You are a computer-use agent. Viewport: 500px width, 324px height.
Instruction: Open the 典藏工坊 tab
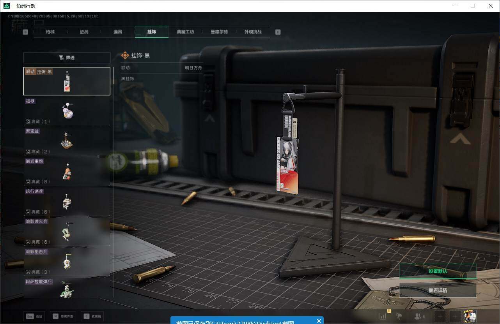(185, 32)
